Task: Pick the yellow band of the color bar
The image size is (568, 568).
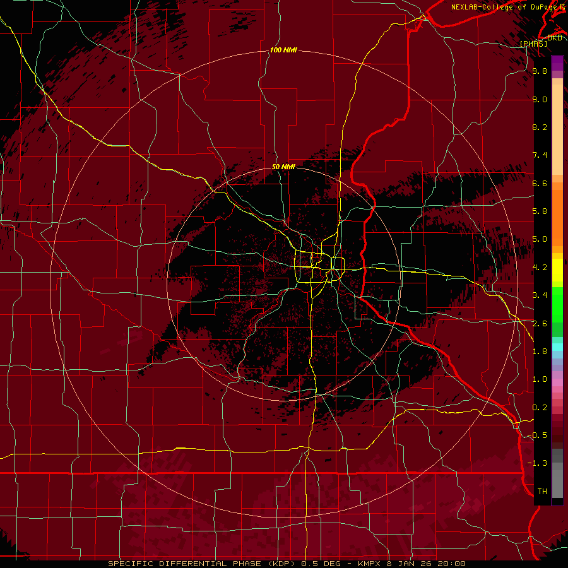Action: pos(557,270)
